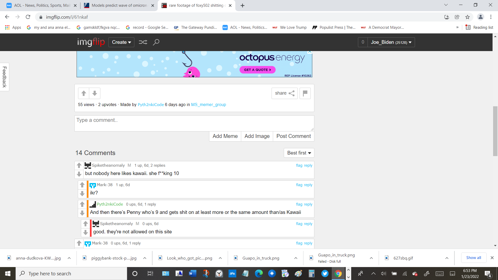Expand options for anna-dudkova download

[x=69, y=258]
